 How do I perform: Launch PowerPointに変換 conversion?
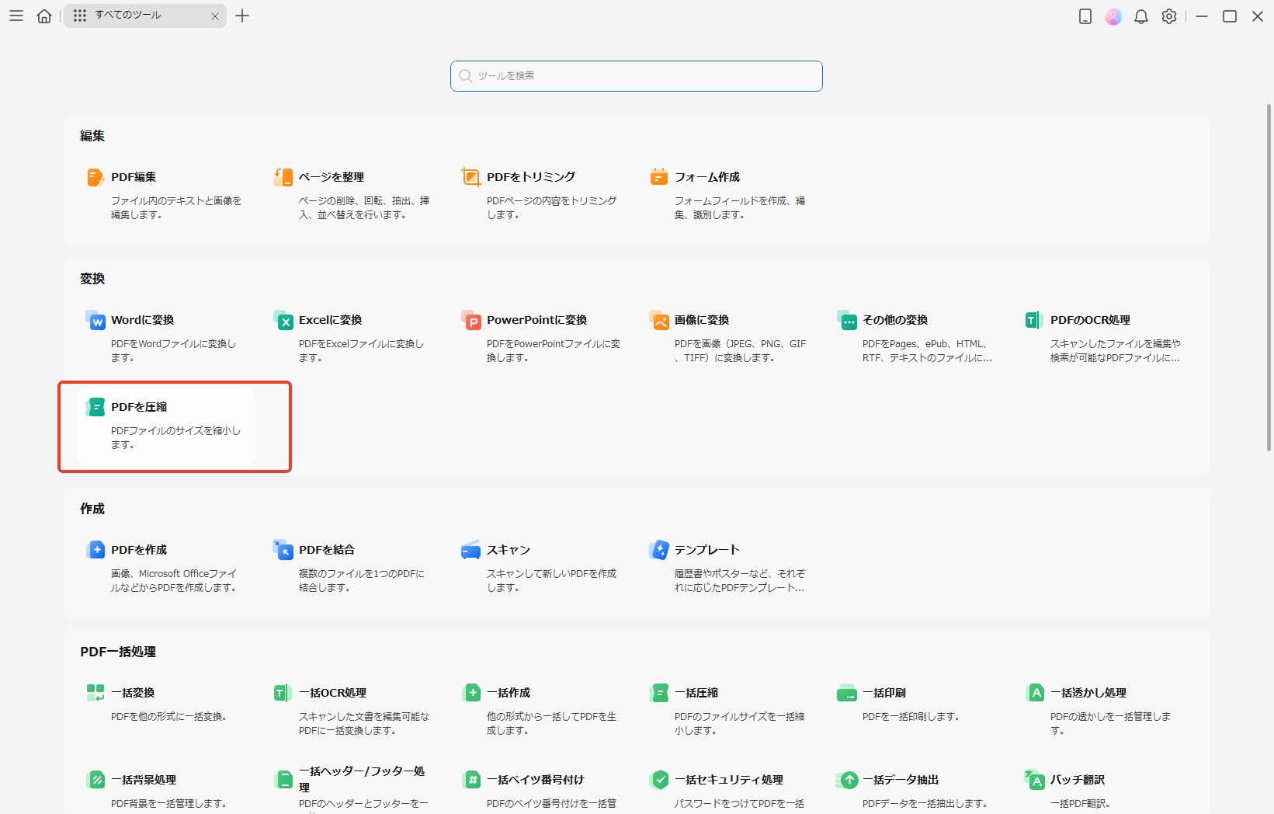point(537,319)
